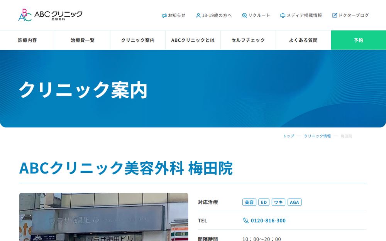Open the ABCクリニックとは menu
The height and width of the screenshot is (241, 386).
tap(193, 40)
